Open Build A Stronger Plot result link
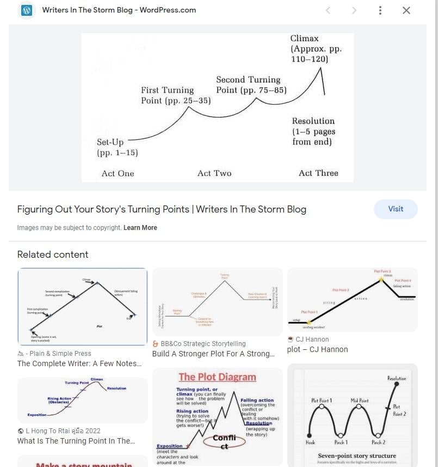 [214, 354]
